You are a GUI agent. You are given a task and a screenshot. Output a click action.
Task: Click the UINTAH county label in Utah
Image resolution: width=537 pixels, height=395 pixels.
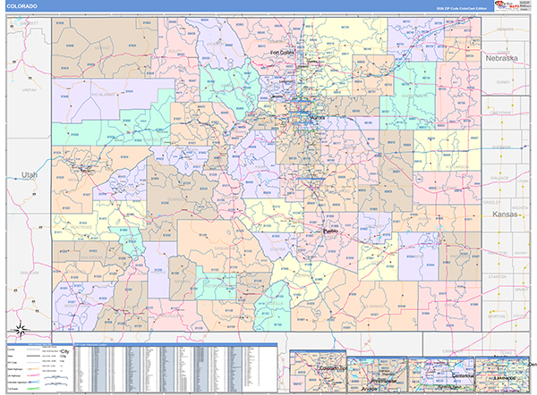coord(30,90)
